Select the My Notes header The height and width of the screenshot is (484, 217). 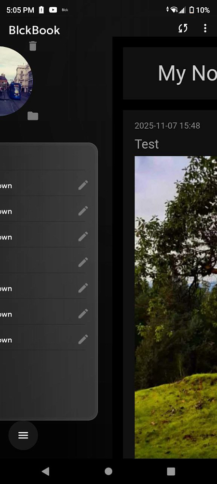tap(188, 74)
